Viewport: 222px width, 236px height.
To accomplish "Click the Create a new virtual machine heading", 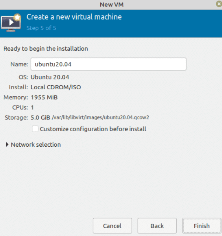I will [74, 17].
